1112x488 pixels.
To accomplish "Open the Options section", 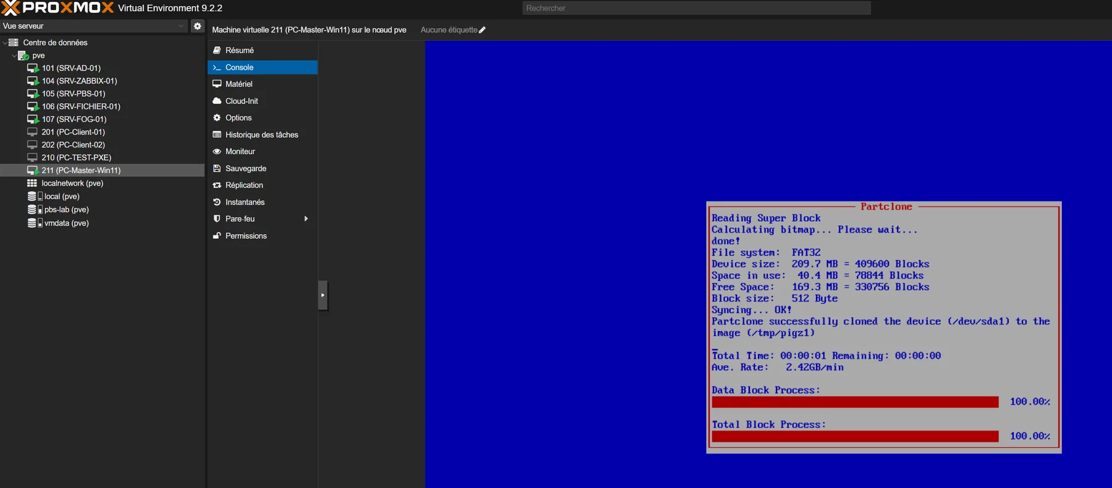I will pyautogui.click(x=263, y=117).
